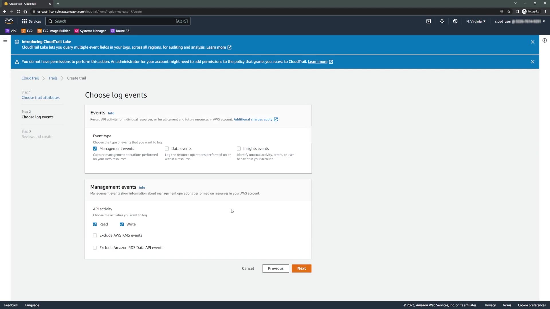Expand the N. Virginia region dropdown
Image resolution: width=550 pixels, height=309 pixels.
click(476, 21)
